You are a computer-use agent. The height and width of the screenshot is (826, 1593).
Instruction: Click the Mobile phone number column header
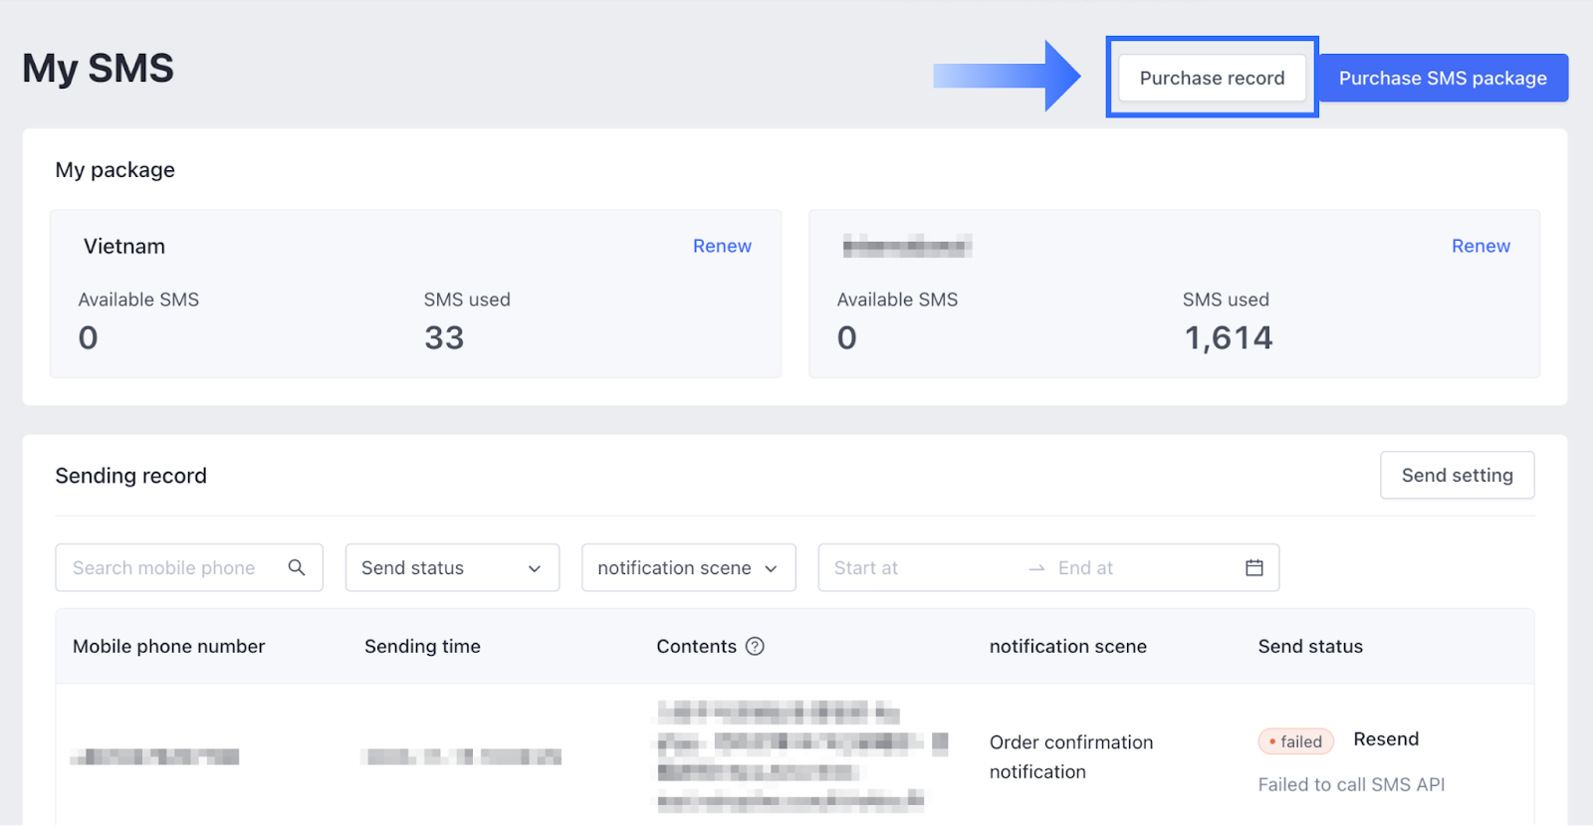[168, 647]
